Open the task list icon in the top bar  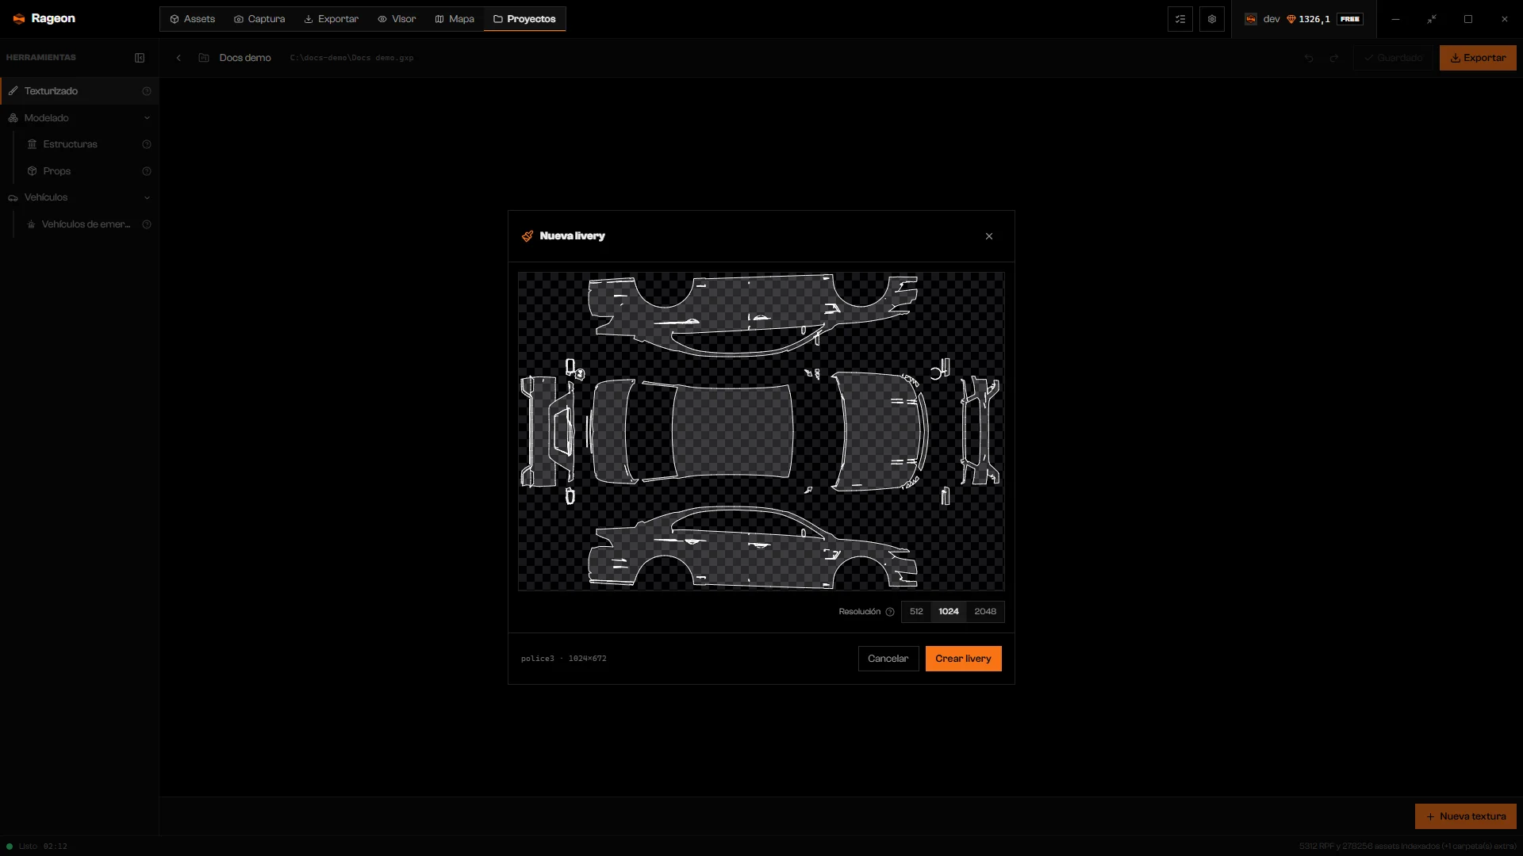[1180, 19]
